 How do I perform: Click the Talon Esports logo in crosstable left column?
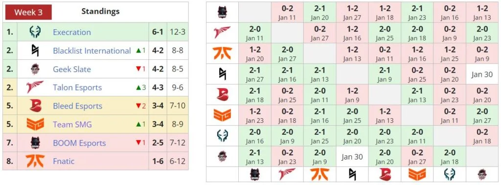coord(223,33)
